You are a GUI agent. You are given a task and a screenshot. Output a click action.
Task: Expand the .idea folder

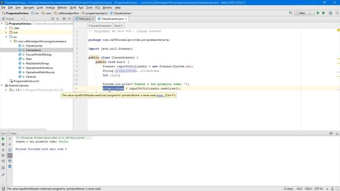tap(6, 28)
